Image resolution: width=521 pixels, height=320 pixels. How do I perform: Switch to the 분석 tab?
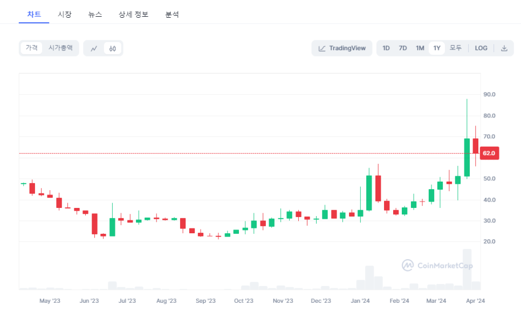pyautogui.click(x=172, y=14)
